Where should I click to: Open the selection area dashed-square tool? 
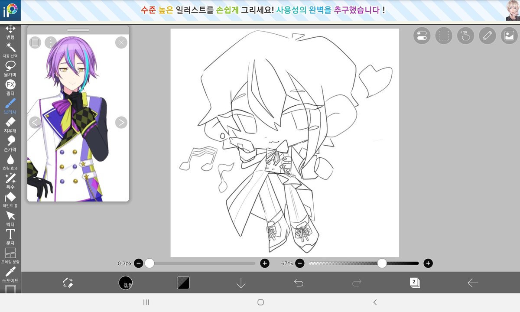443,36
